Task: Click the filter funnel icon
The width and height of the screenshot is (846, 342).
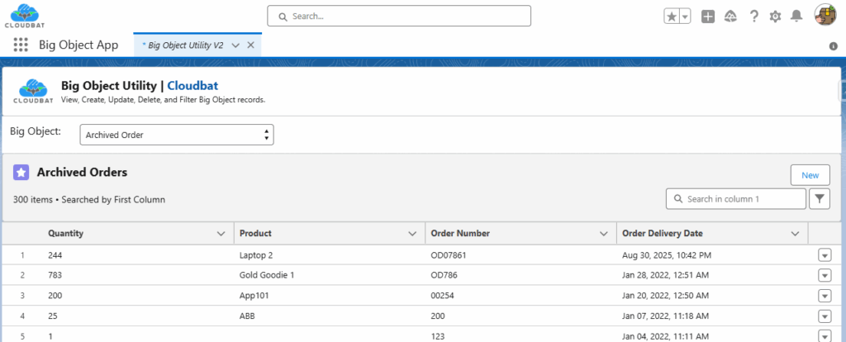Action: (x=820, y=199)
